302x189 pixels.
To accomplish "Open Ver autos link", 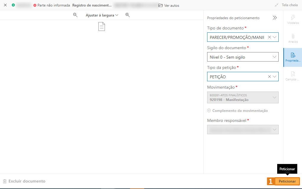I will tap(169, 5).
